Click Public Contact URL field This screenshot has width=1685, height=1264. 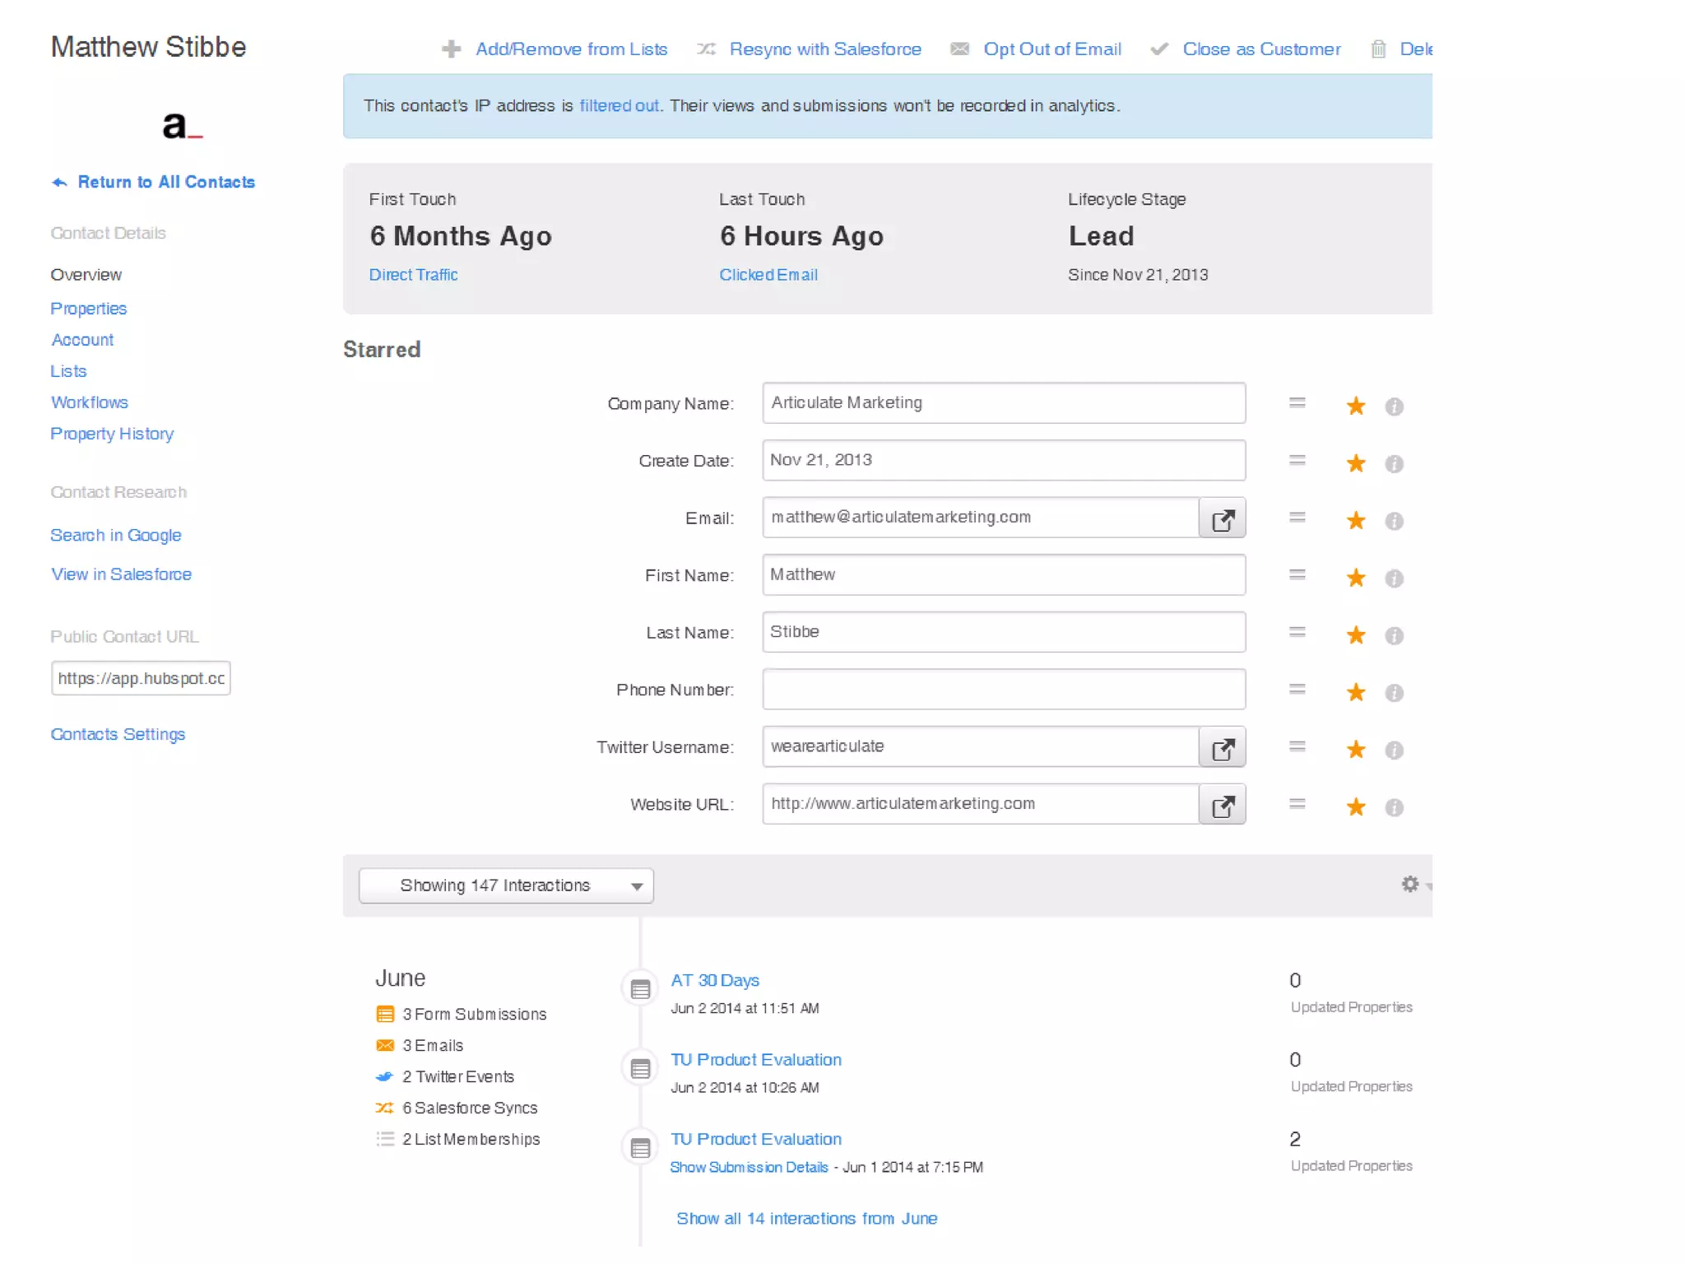tap(141, 678)
